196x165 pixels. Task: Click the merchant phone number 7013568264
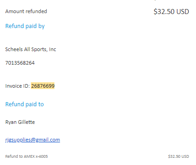click(20, 63)
